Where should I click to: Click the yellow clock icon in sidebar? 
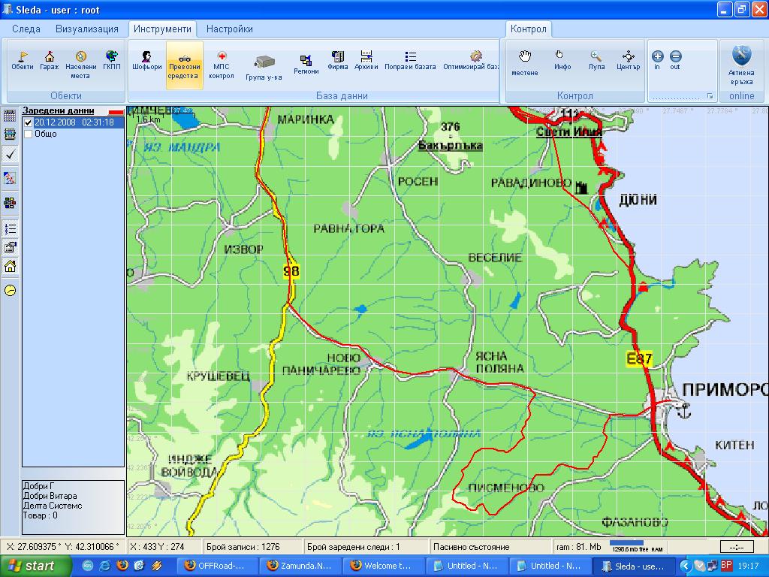coord(11,290)
